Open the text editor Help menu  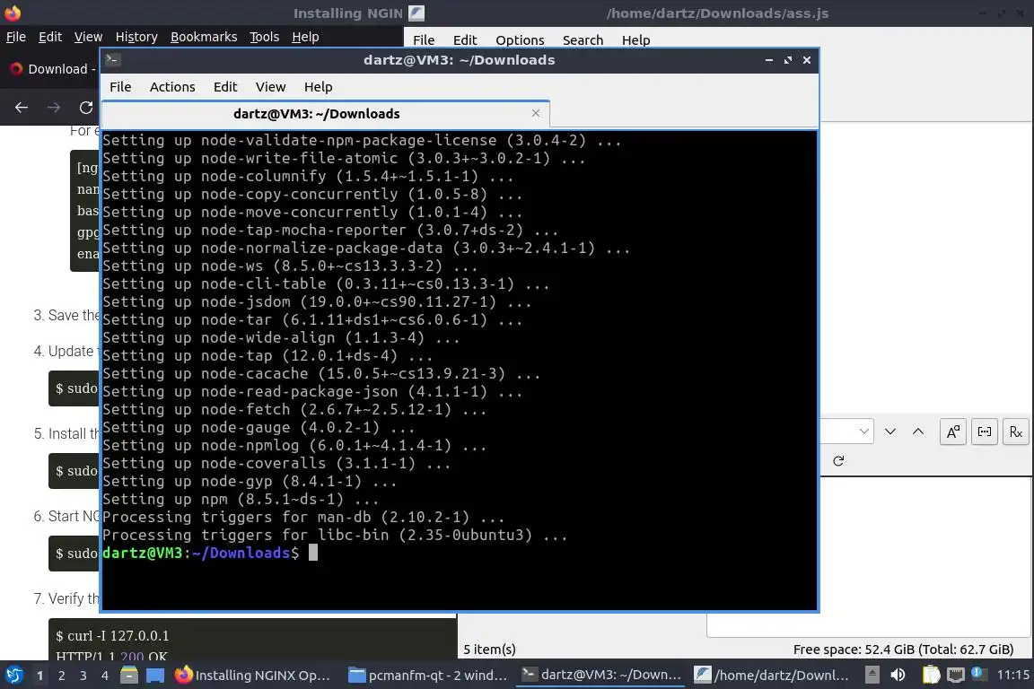point(635,40)
